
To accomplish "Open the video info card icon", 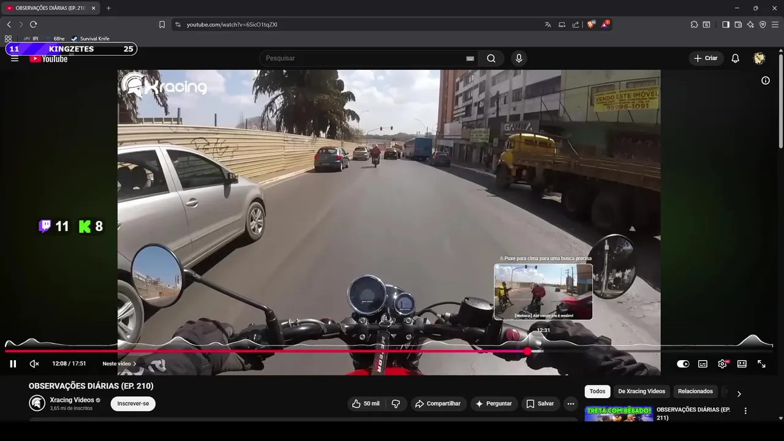I will [765, 80].
